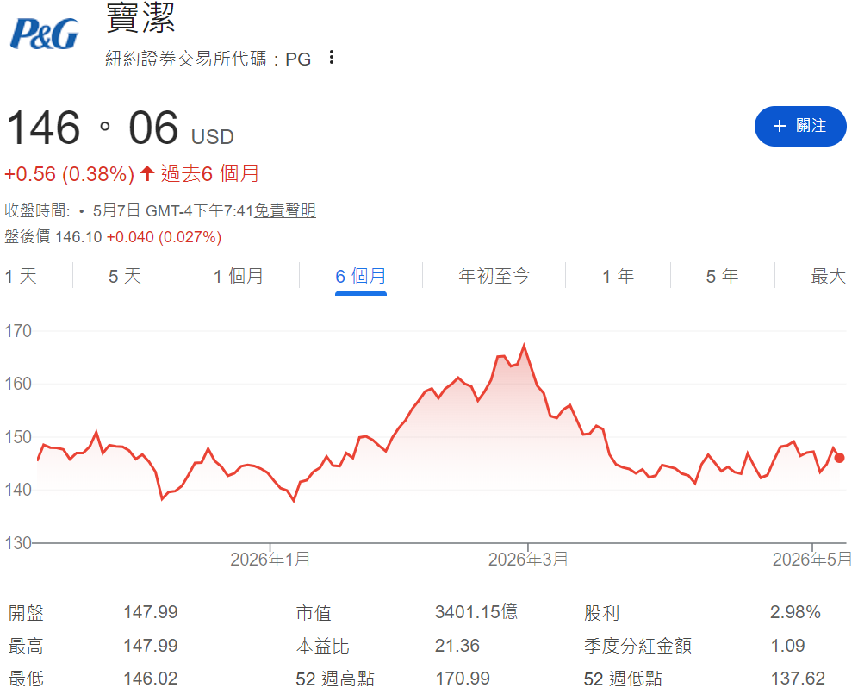Click the 160 y-axis label
The width and height of the screenshot is (858, 688).
(x=18, y=384)
